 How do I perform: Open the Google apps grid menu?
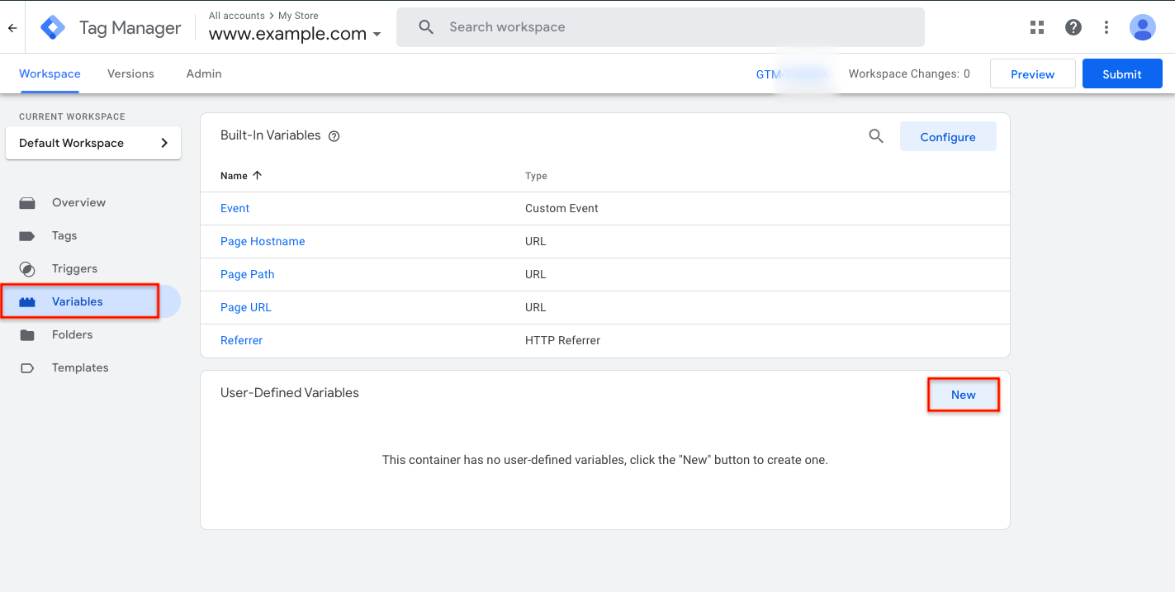(x=1036, y=26)
